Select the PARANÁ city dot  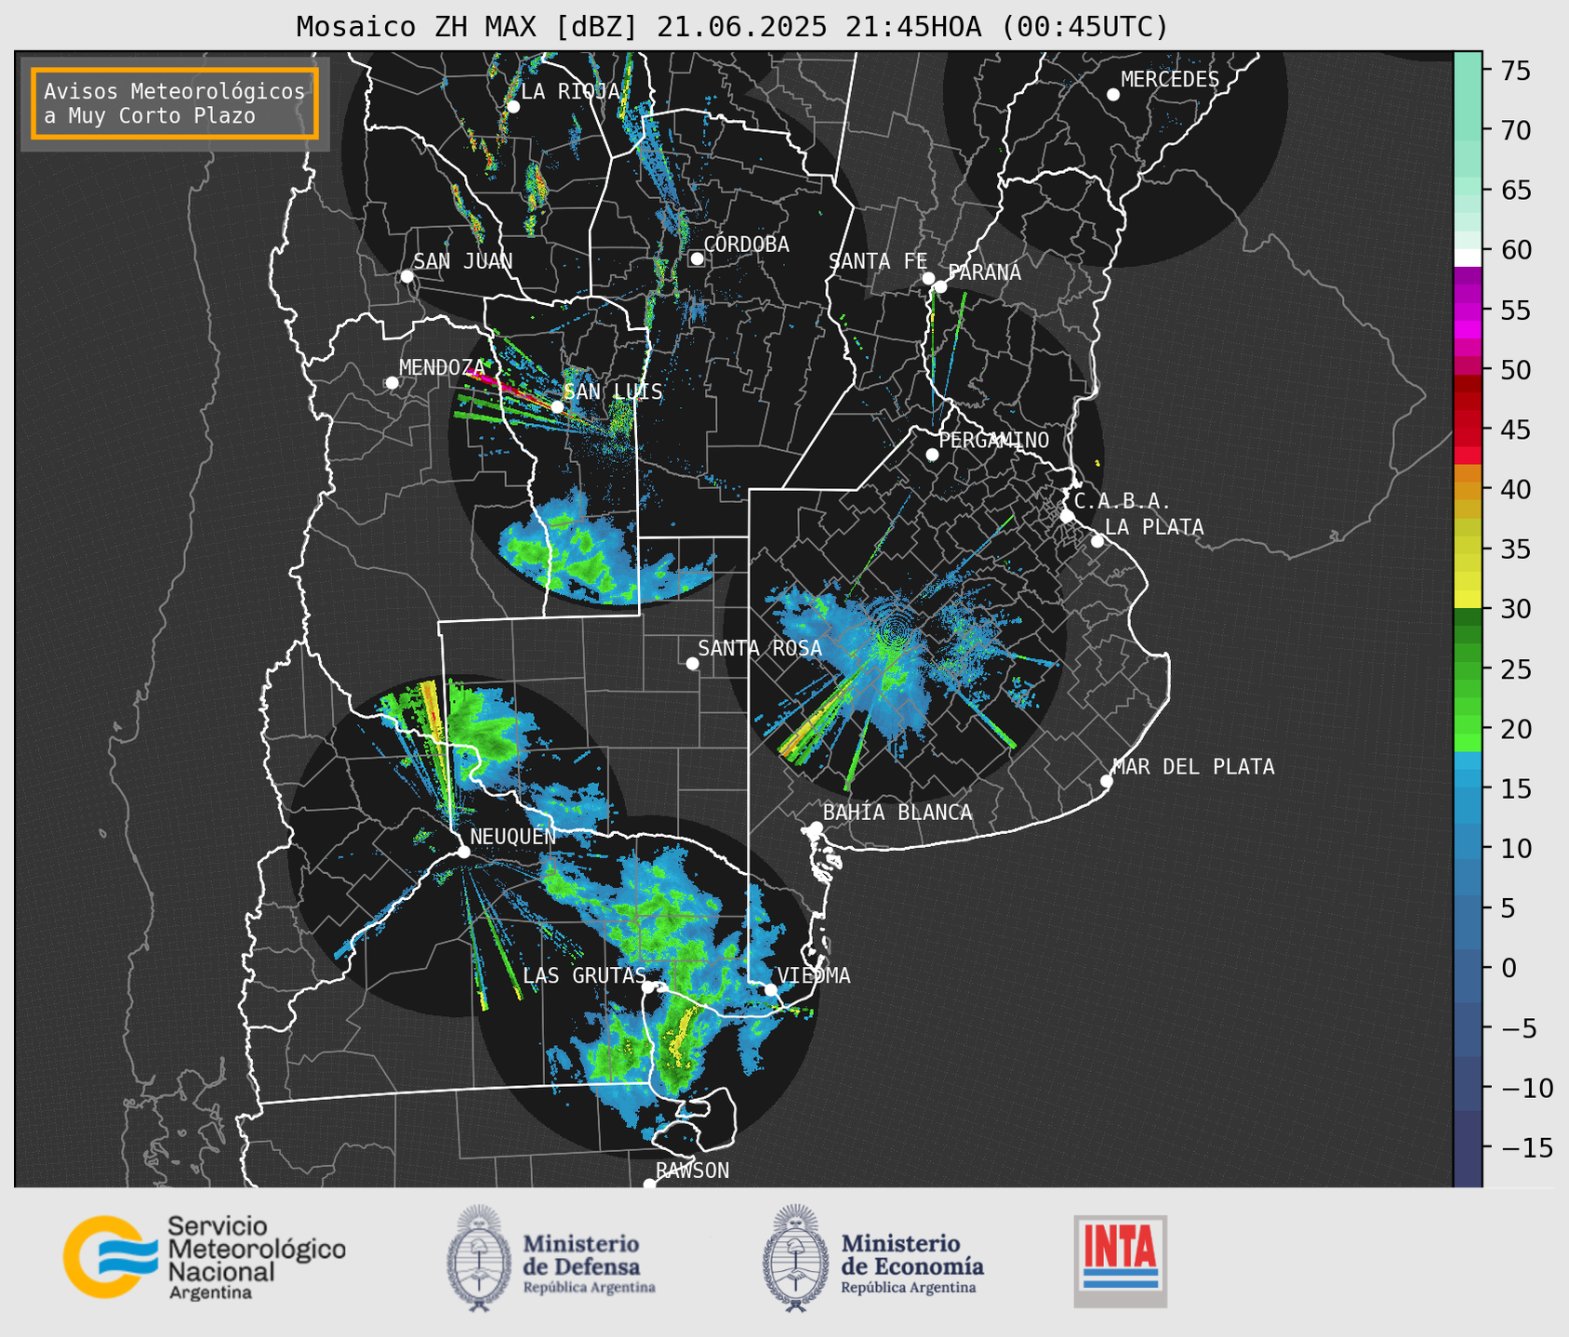[940, 286]
